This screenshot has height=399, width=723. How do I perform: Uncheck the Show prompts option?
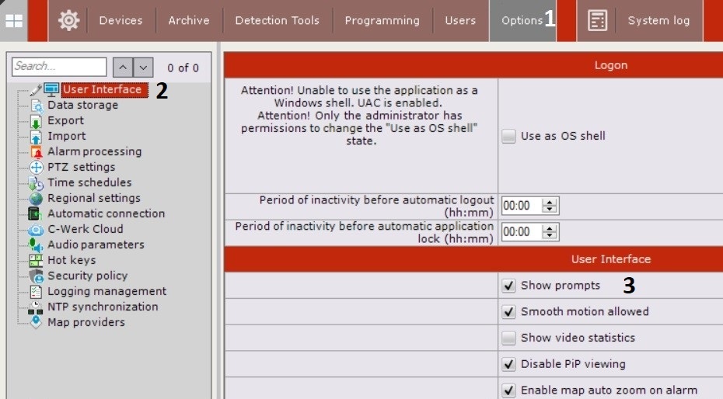tap(508, 286)
